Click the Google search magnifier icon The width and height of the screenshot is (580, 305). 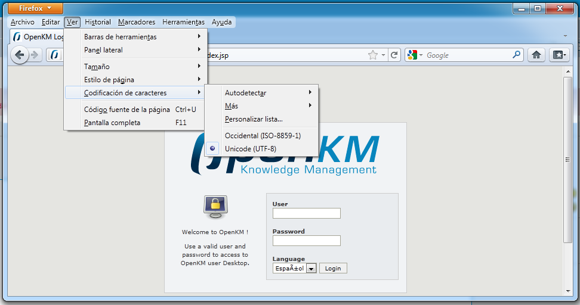[517, 55]
